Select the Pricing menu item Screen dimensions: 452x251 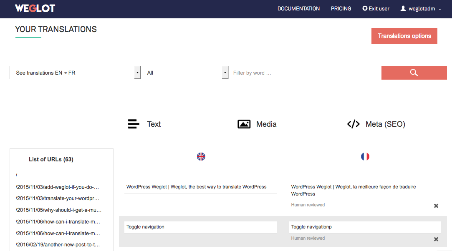tap(341, 8)
